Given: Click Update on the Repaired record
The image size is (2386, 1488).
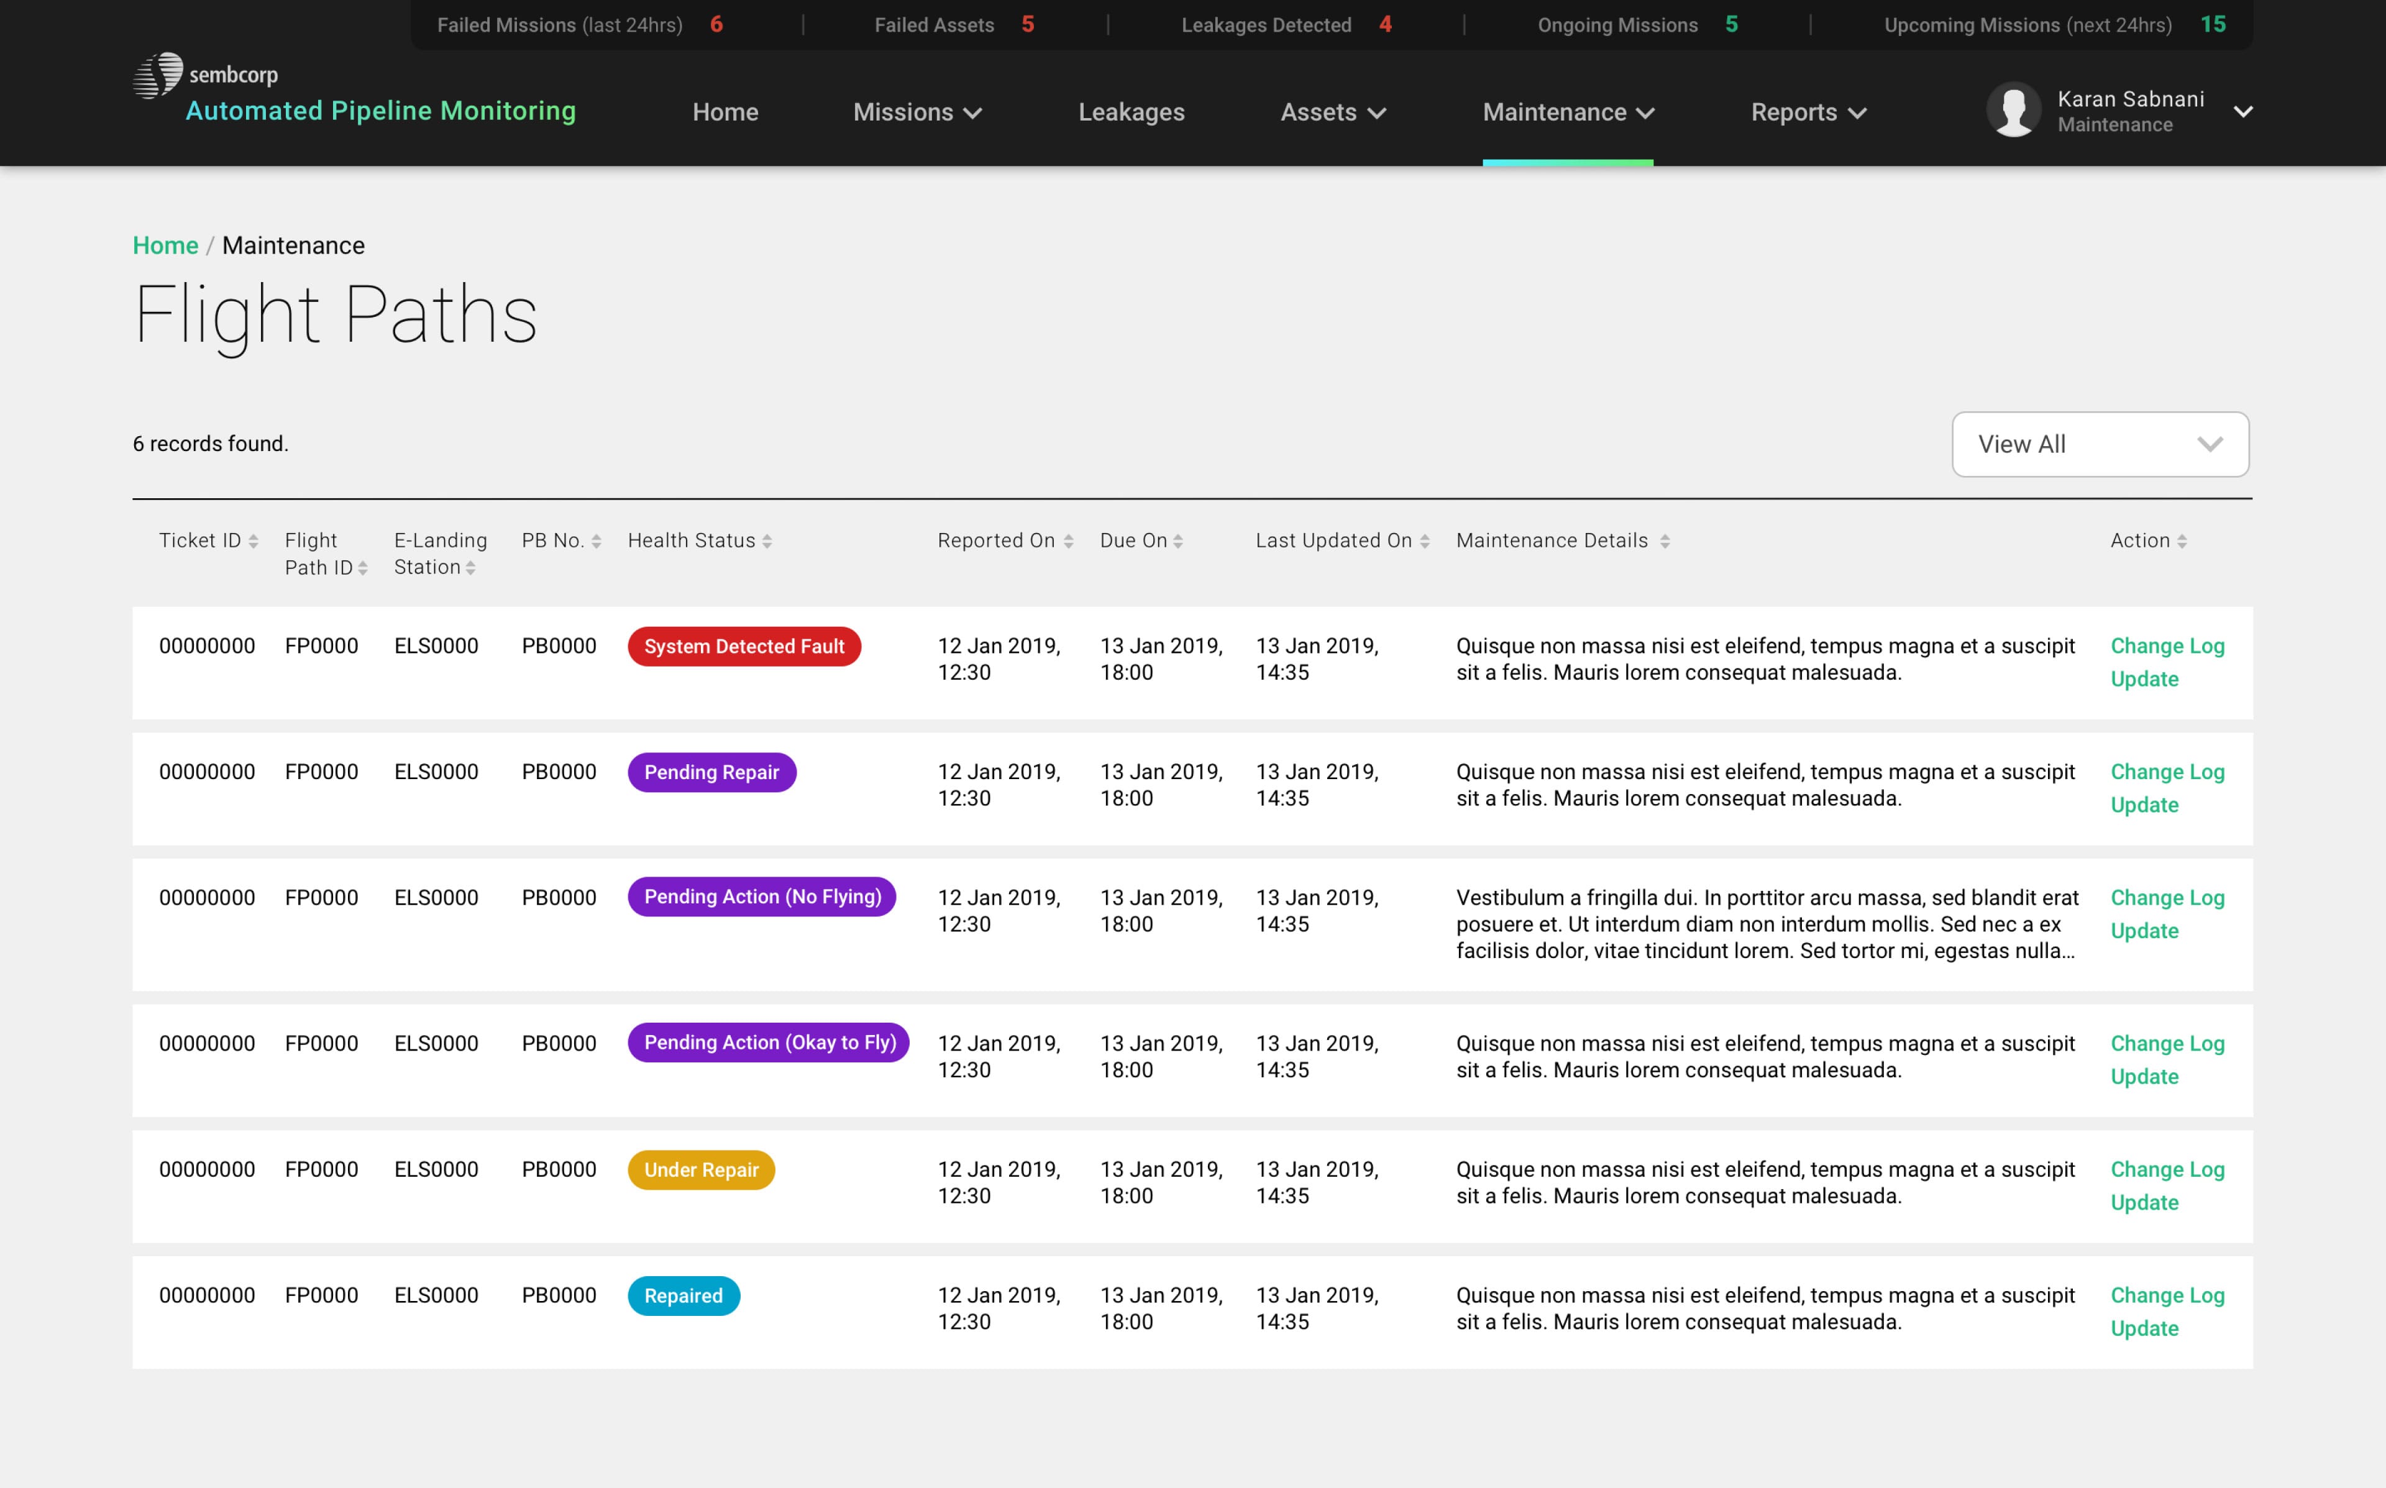Looking at the screenshot, I should point(2144,1328).
